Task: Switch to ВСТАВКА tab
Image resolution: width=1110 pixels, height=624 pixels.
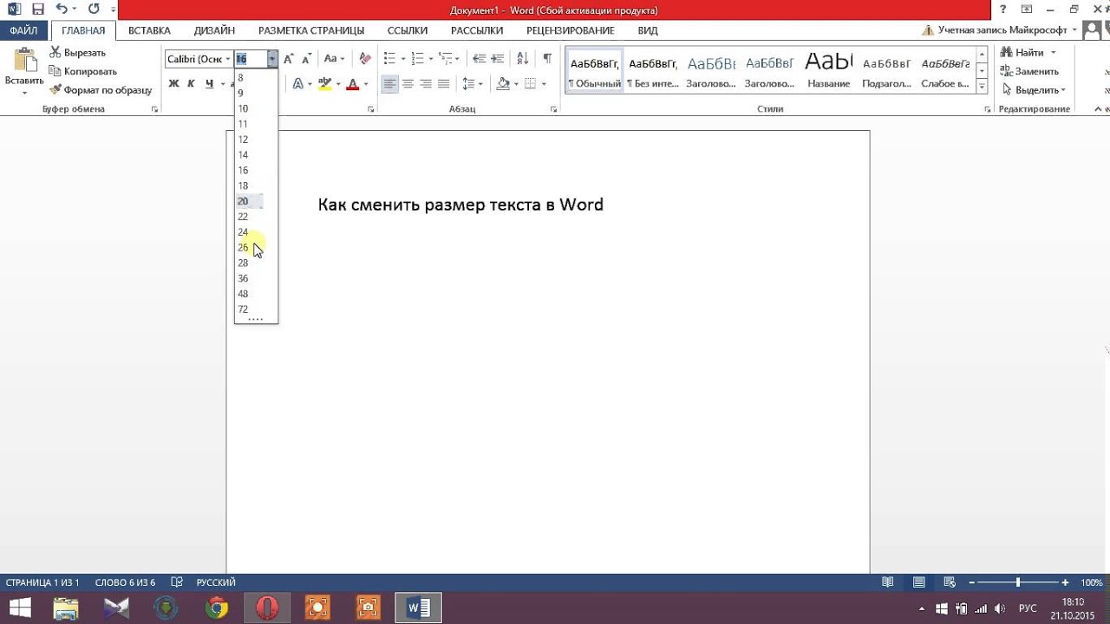Action: click(149, 30)
